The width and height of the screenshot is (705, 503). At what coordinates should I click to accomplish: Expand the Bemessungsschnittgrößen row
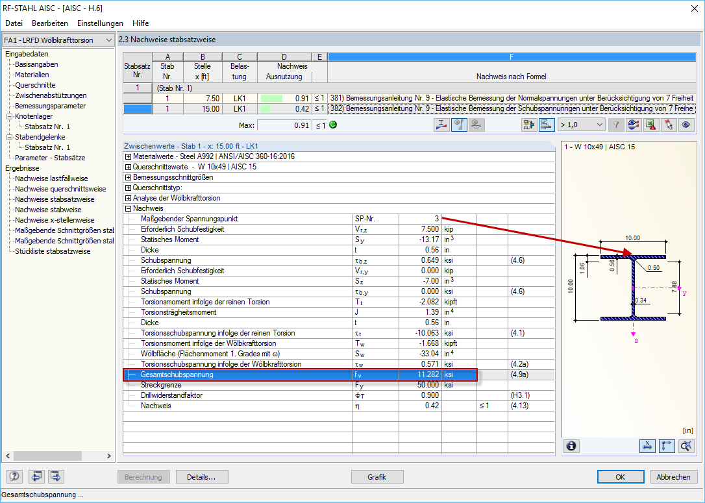(x=128, y=178)
